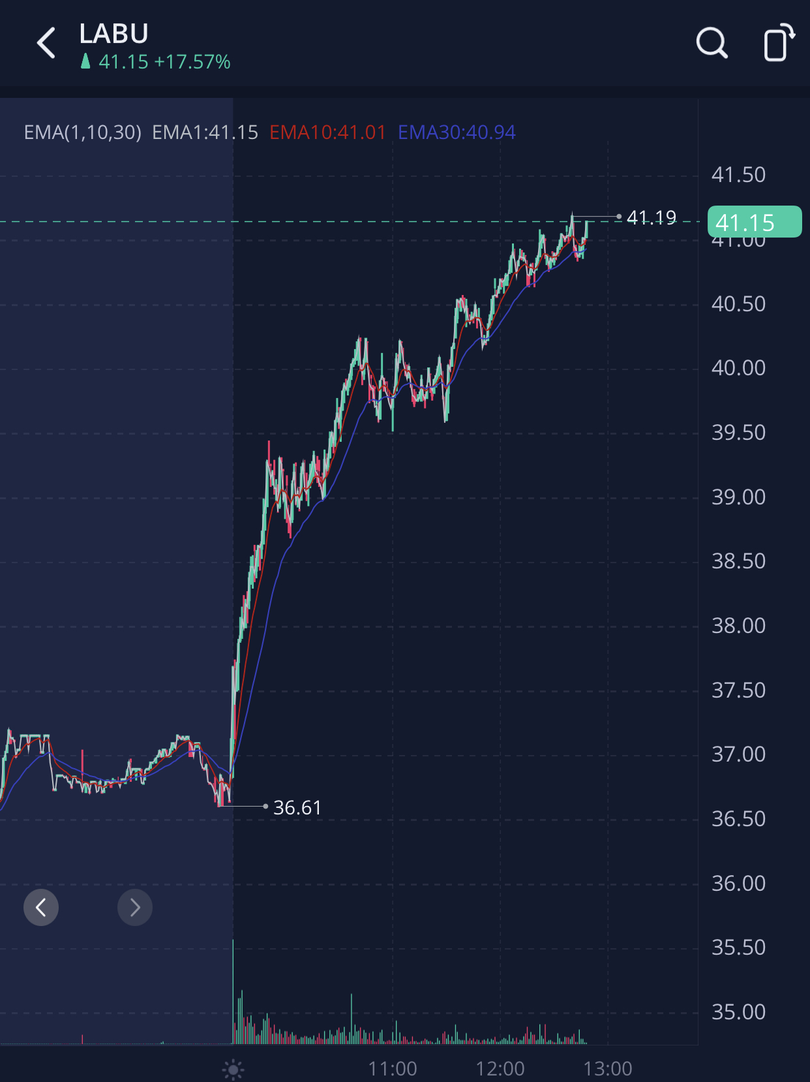Go to the previous chart with left chevron
The height and width of the screenshot is (1082, 810).
tap(41, 907)
